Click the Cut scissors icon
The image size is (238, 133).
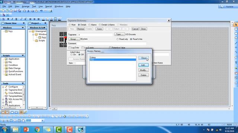[x=28, y=11]
